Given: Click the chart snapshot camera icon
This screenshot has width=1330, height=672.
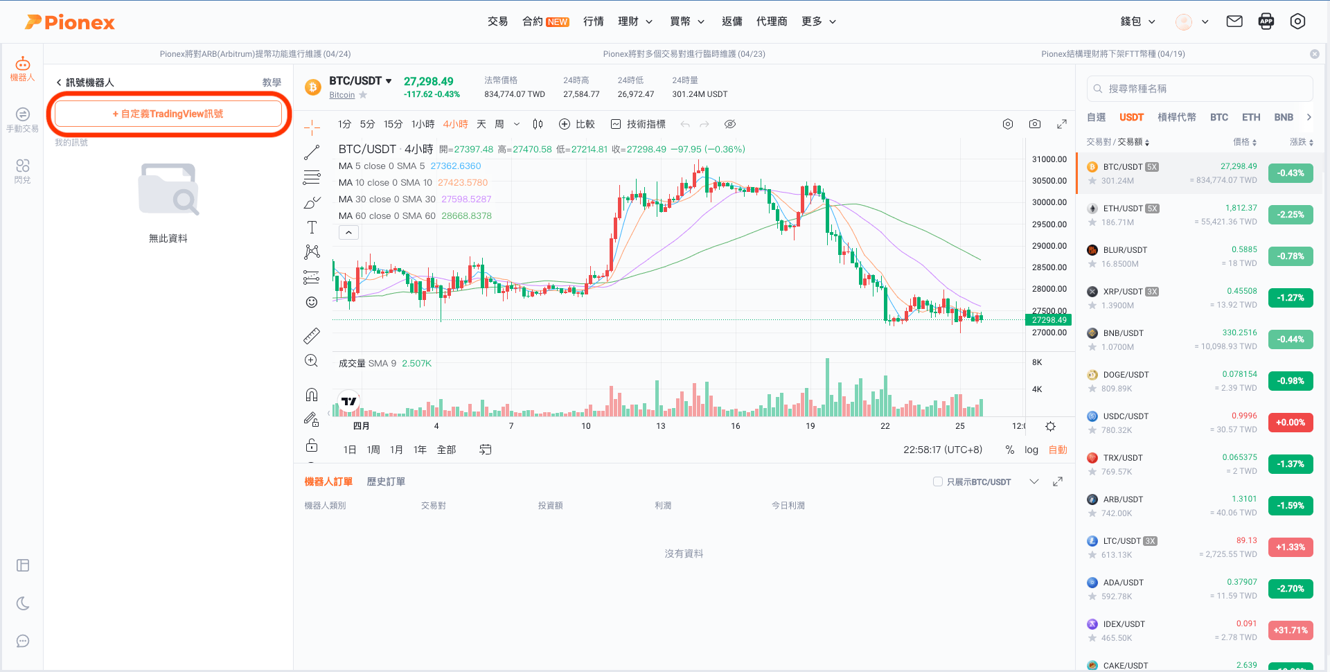Looking at the screenshot, I should pyautogui.click(x=1034, y=124).
